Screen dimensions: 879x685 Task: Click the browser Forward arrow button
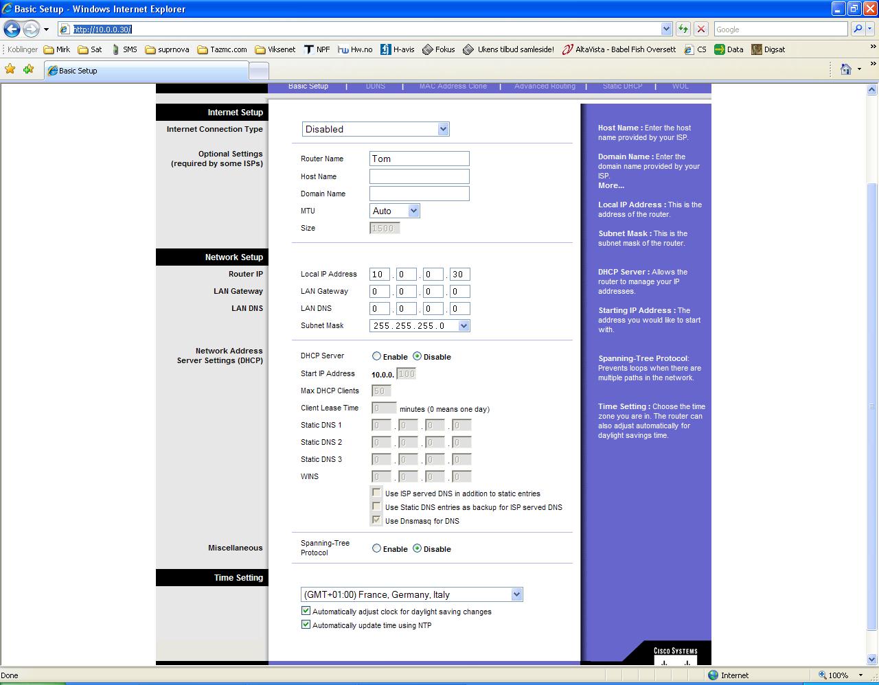click(x=31, y=29)
